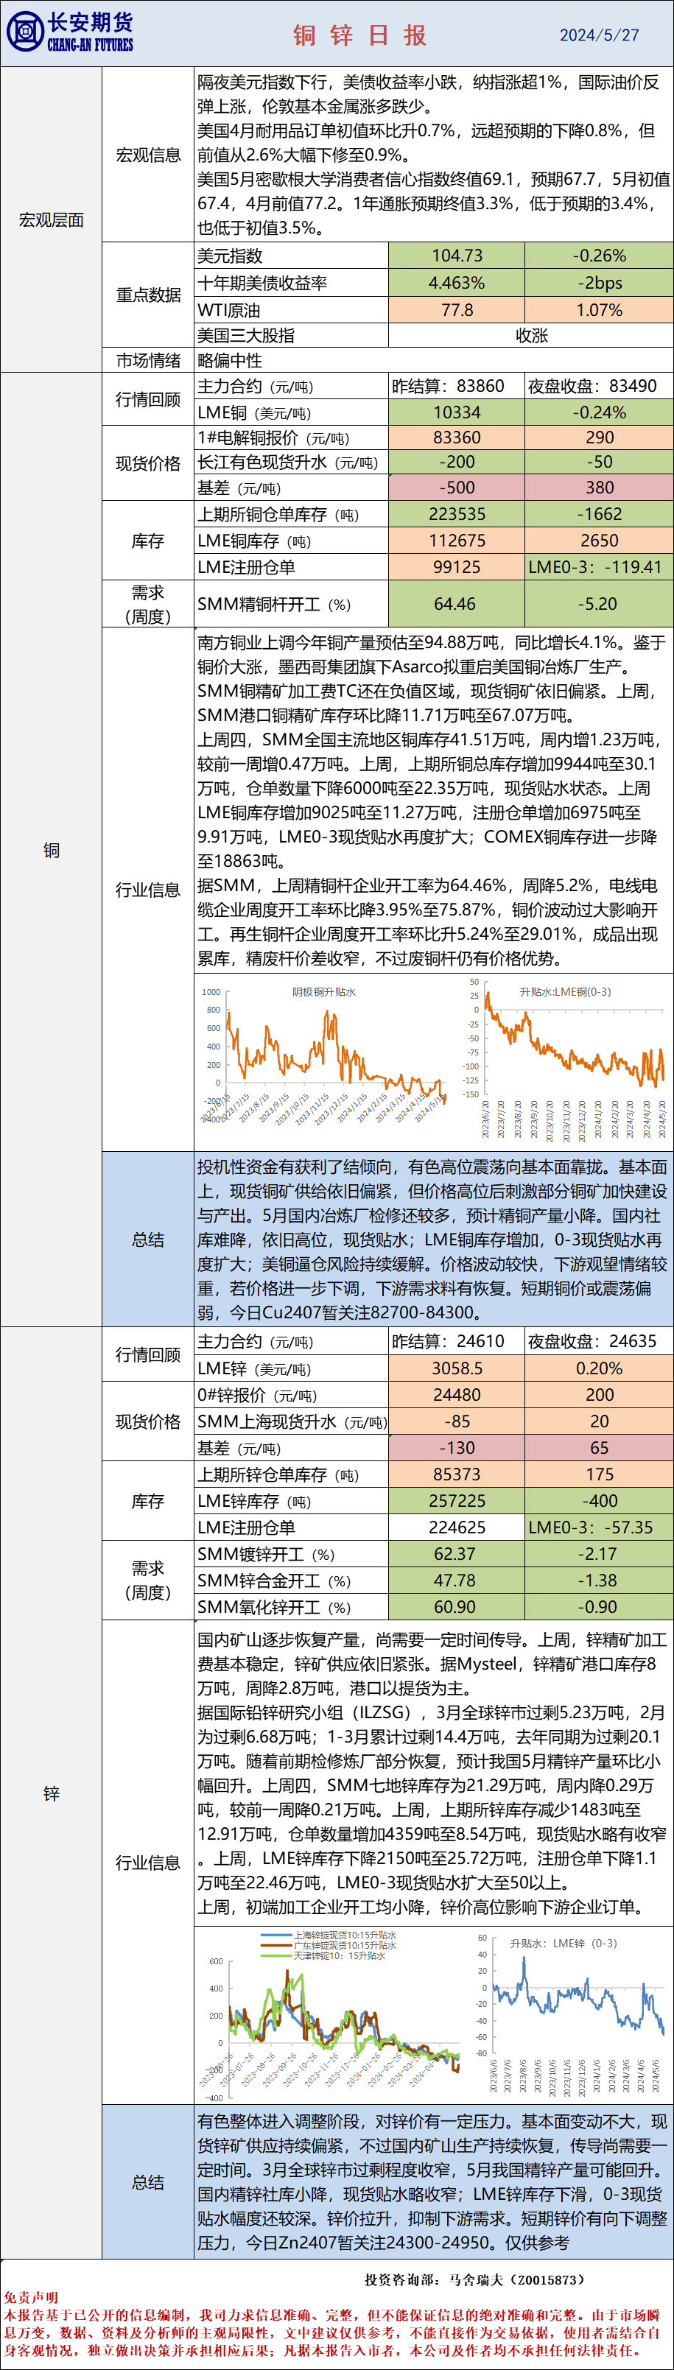Click the Chang-An Futures logo
674x2370 pixels.
pos(70,32)
